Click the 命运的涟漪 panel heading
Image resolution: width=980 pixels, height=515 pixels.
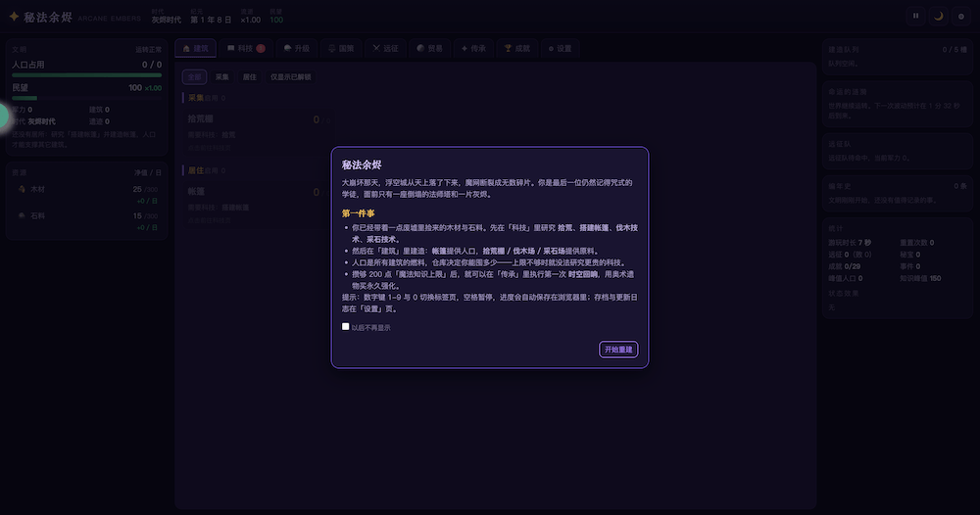[x=848, y=92]
